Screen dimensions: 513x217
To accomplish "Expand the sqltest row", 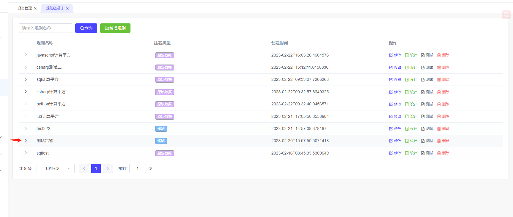I will click(x=26, y=153).
